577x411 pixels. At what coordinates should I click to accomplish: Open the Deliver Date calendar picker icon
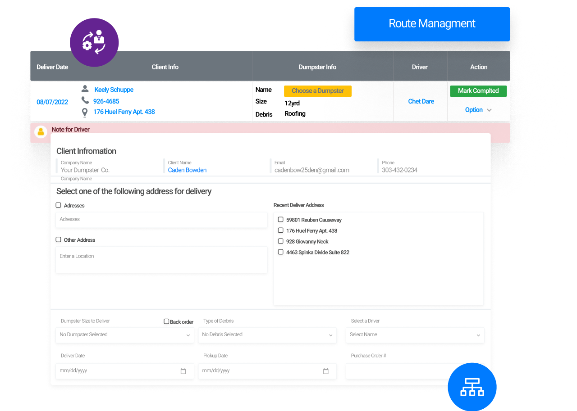point(183,371)
